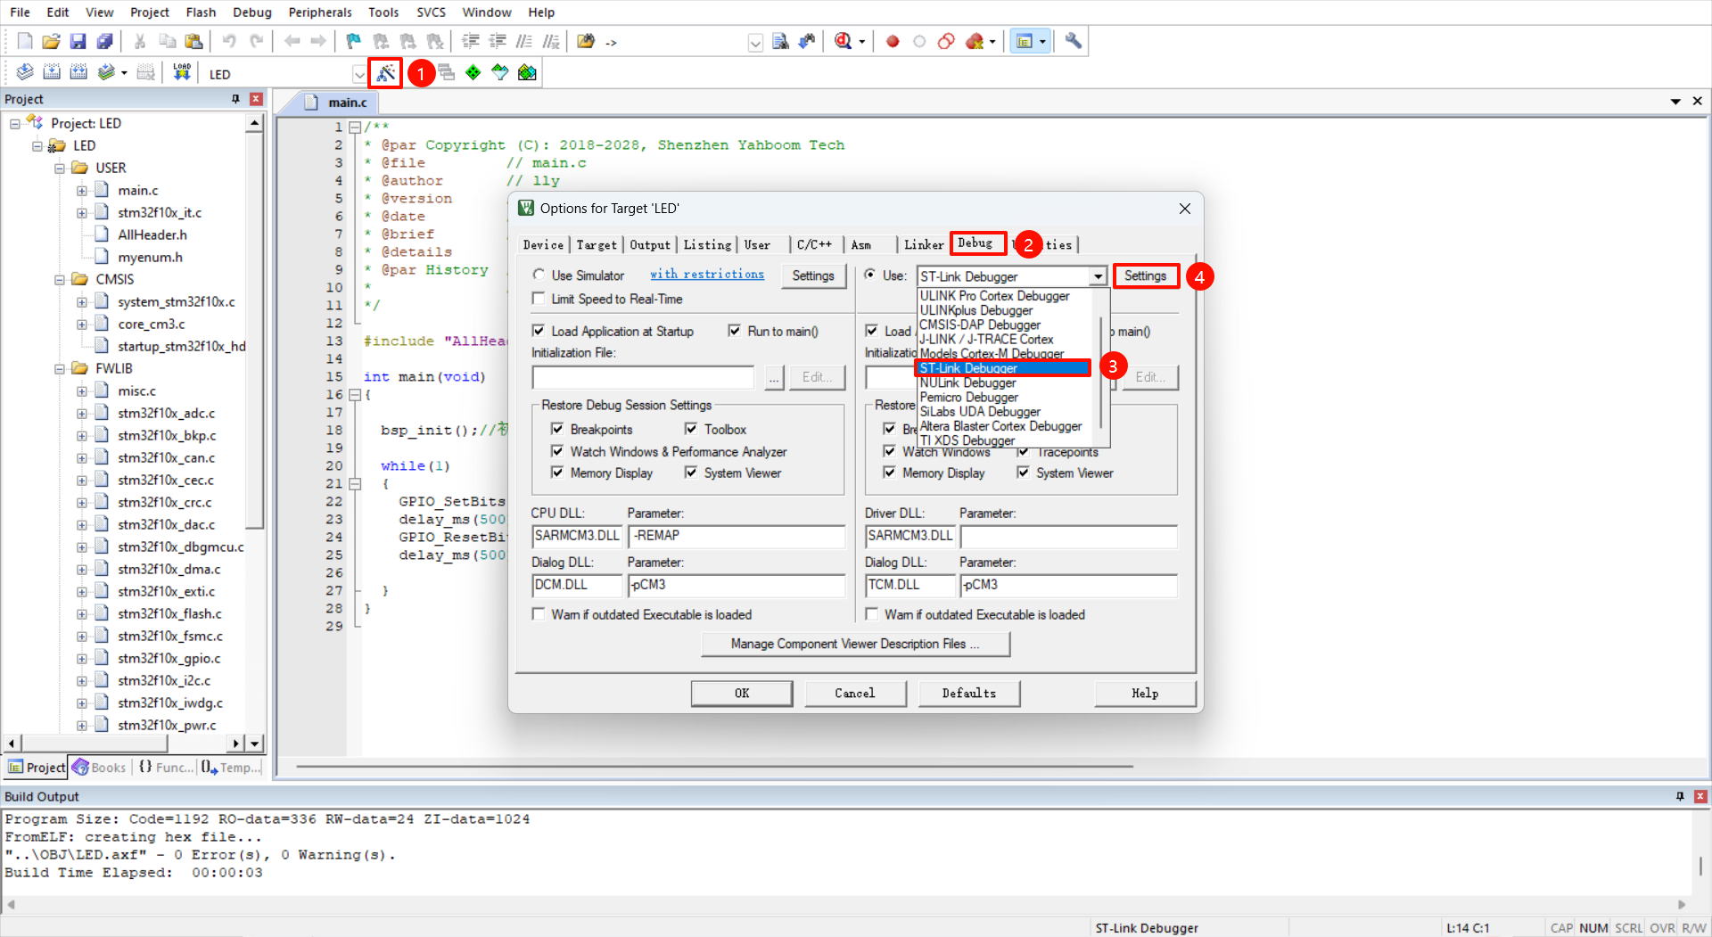Select the Use Simulator radio button
This screenshot has width=1712, height=937.
[539, 275]
